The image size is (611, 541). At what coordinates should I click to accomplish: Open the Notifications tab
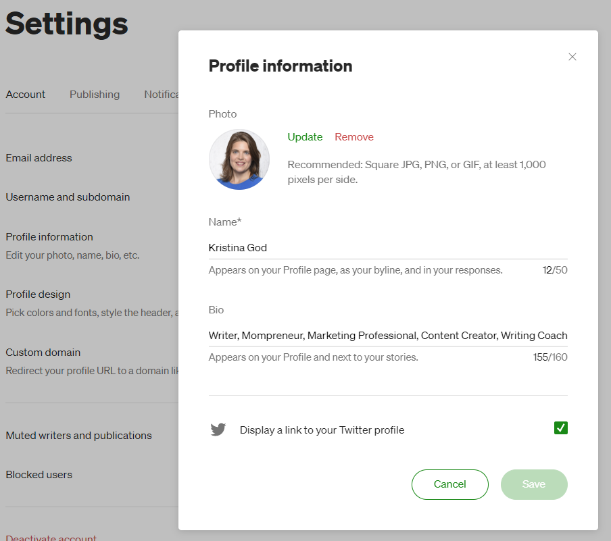[161, 95]
